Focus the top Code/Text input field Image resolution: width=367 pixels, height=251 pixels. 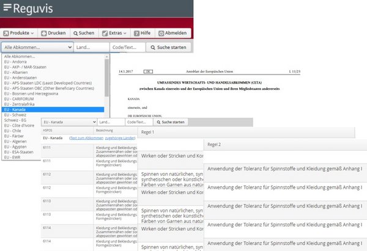128,47
